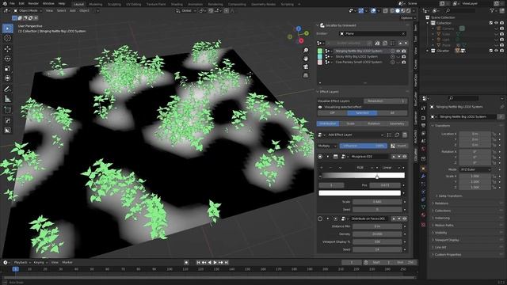Click the viewport zoom magnifier icon
507x285 pixels.
point(306,51)
